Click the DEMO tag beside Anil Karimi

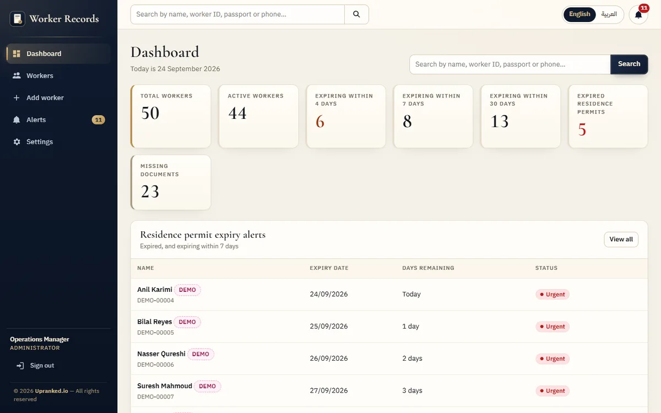pos(187,290)
